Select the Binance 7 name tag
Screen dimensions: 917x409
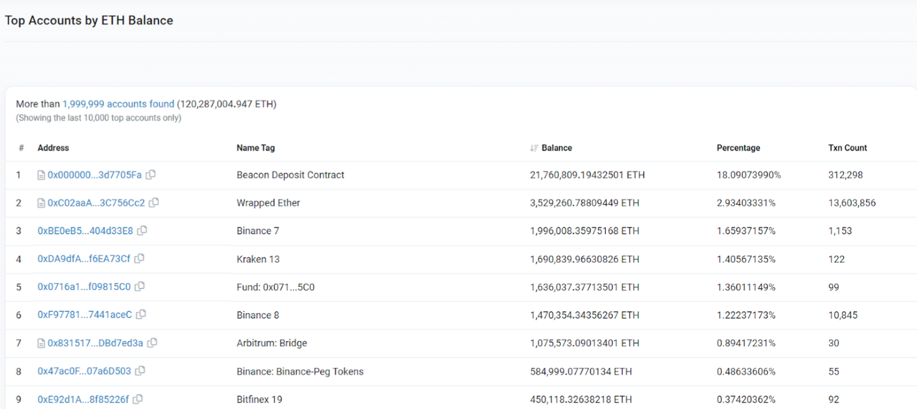click(258, 231)
